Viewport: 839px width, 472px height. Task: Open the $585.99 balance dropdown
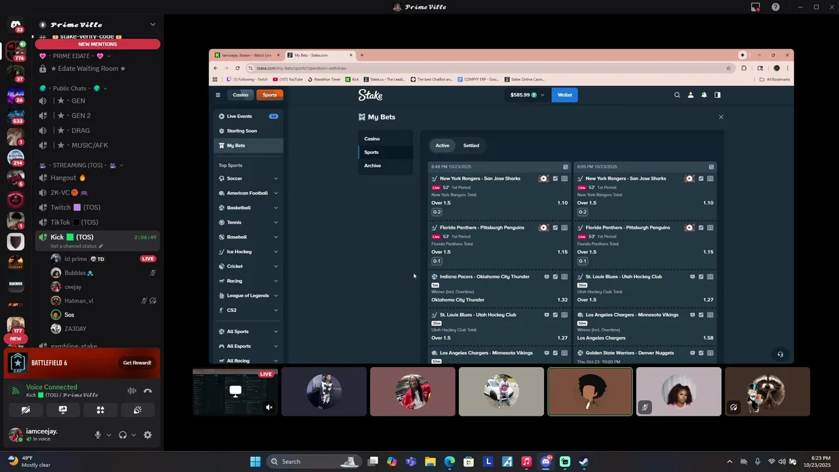(x=528, y=95)
